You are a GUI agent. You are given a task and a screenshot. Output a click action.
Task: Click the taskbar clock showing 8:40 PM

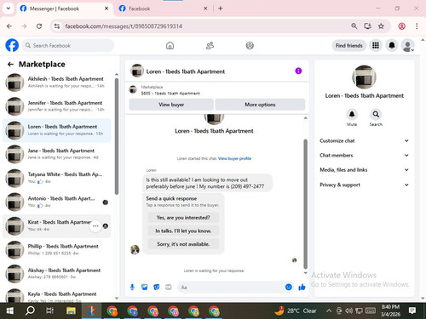pyautogui.click(x=390, y=310)
